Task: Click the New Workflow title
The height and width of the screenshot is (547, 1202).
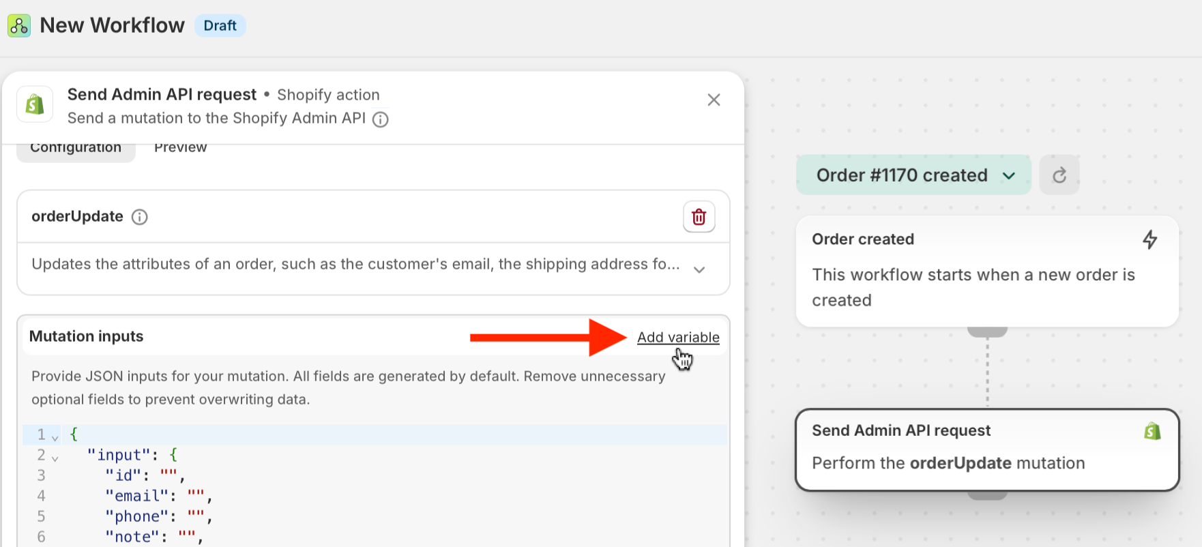Action: (x=113, y=25)
